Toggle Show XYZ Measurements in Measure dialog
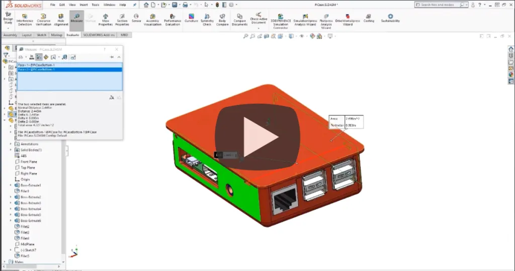Screen dimensions: 515x271 coord(39,57)
